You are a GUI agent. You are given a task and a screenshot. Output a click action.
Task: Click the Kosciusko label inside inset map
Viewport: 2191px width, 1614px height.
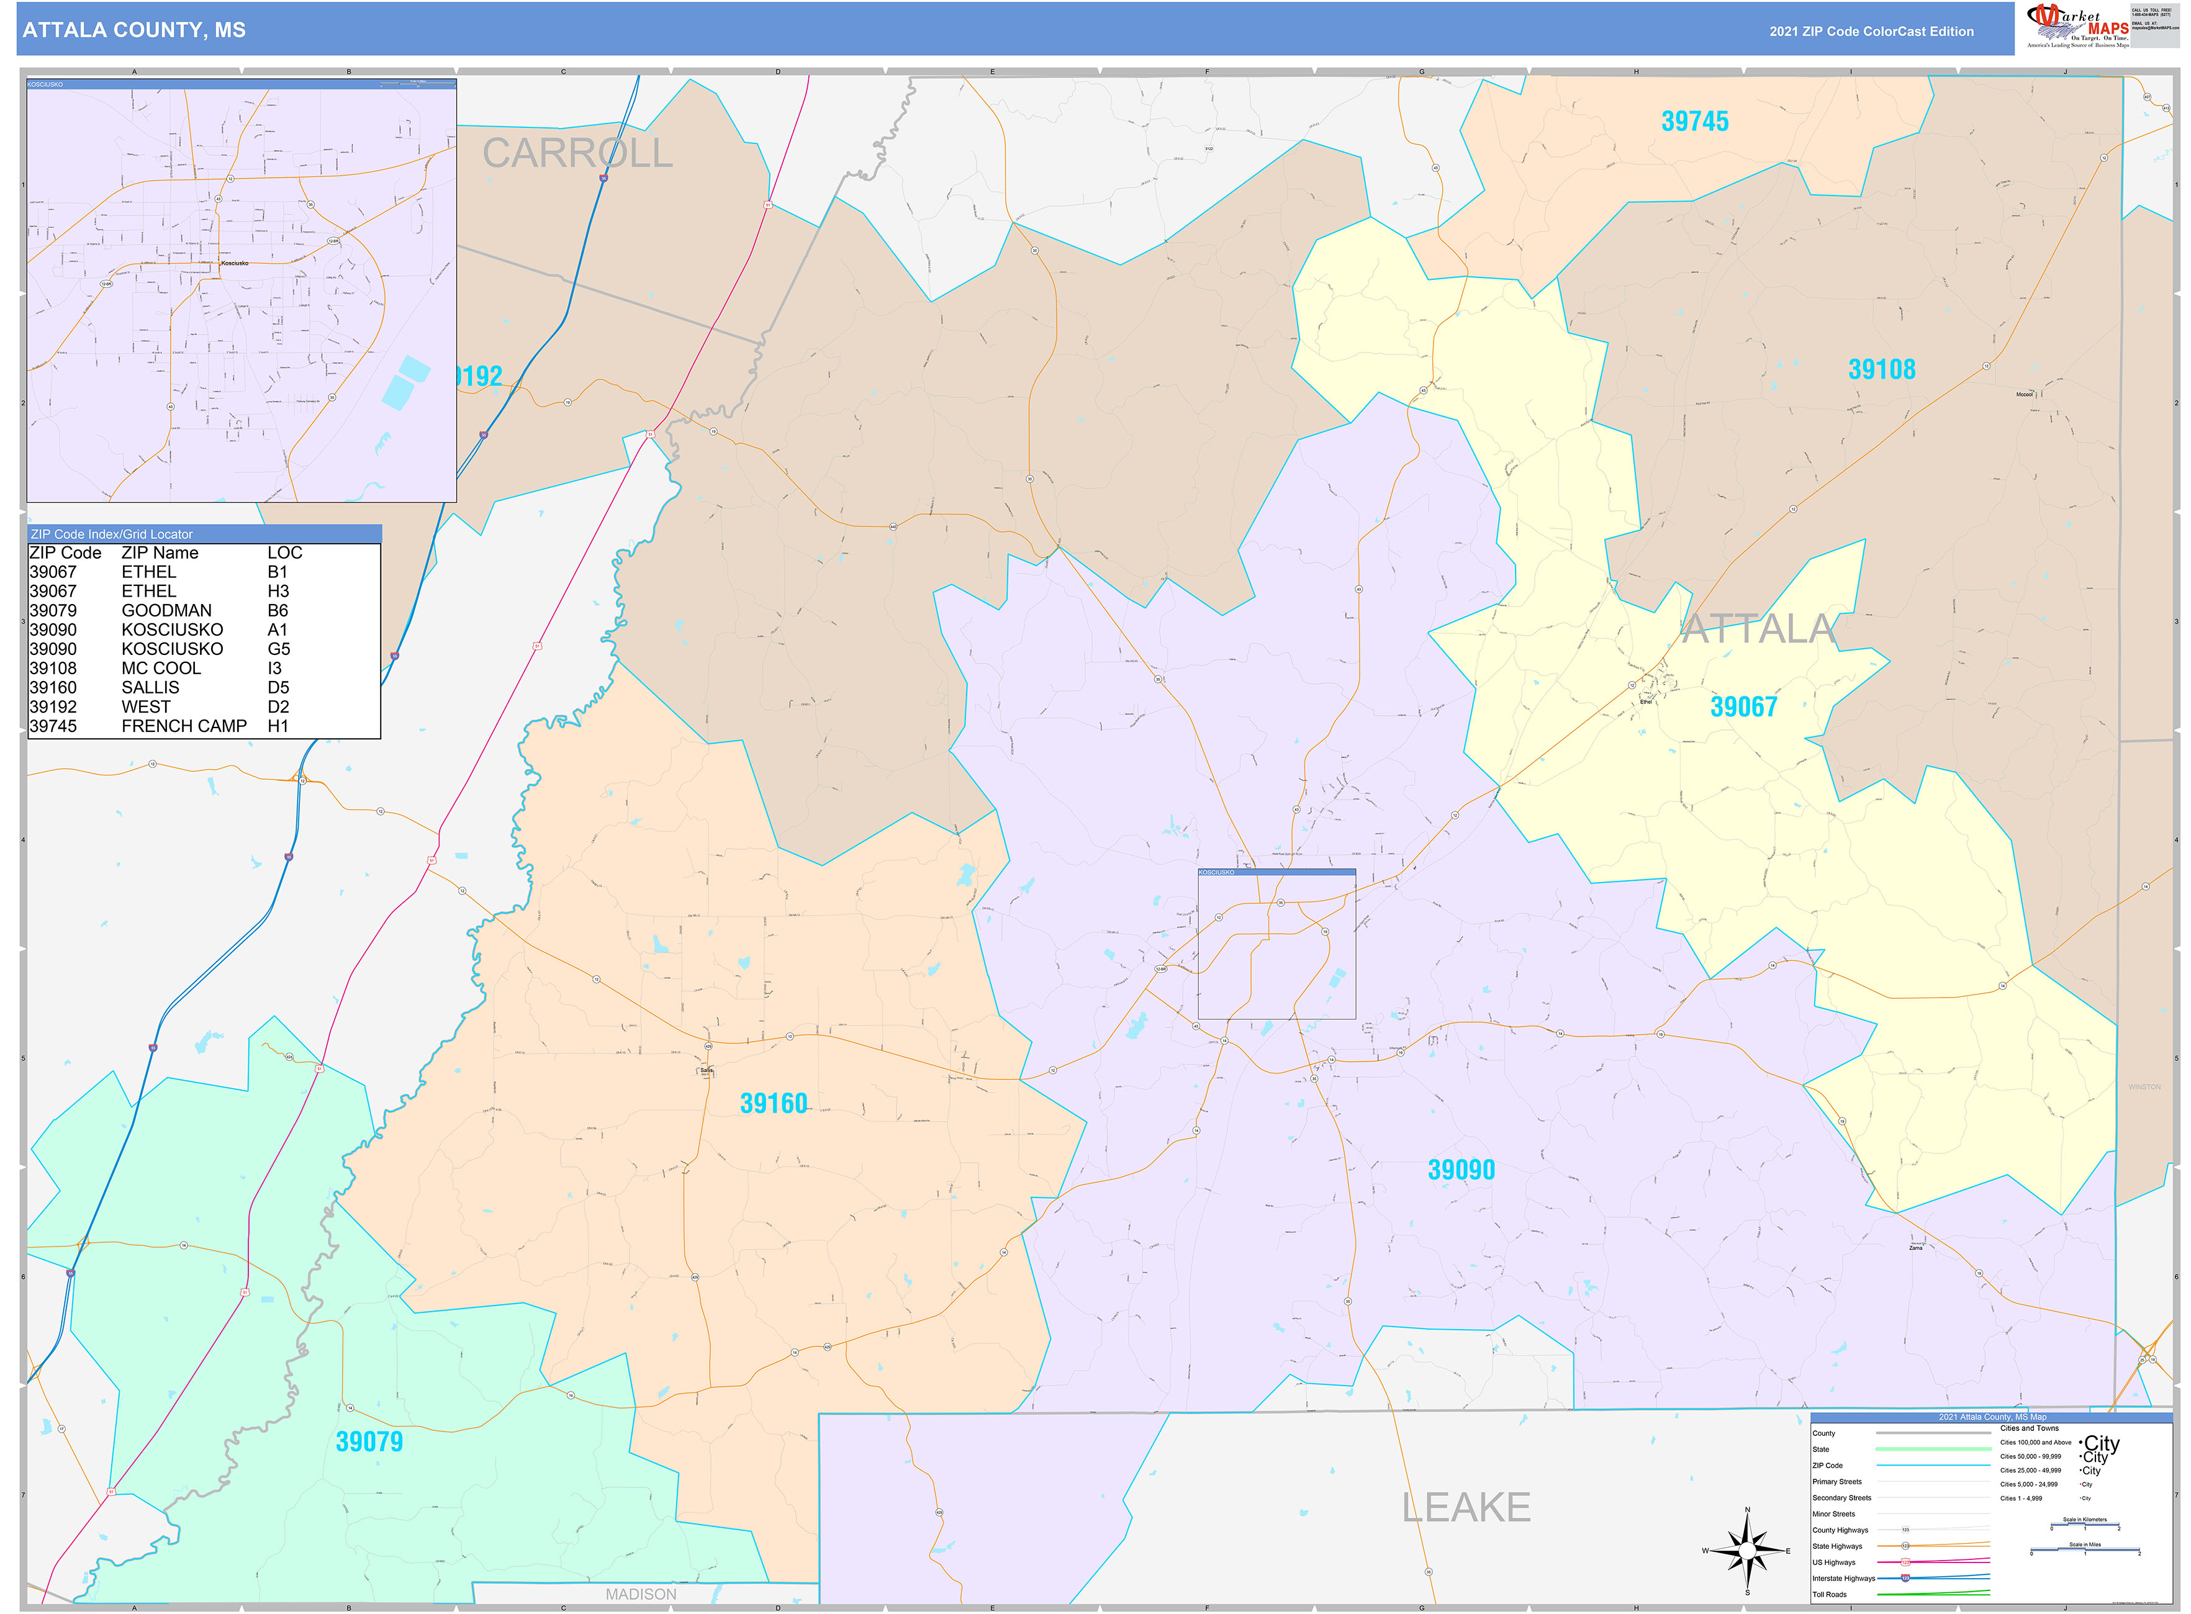tap(235, 263)
